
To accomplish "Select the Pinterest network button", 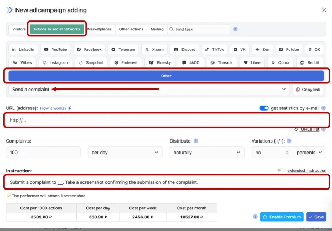I will (122, 62).
